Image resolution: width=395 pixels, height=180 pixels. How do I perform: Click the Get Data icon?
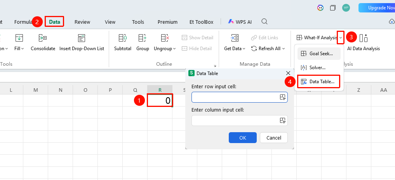click(235, 38)
